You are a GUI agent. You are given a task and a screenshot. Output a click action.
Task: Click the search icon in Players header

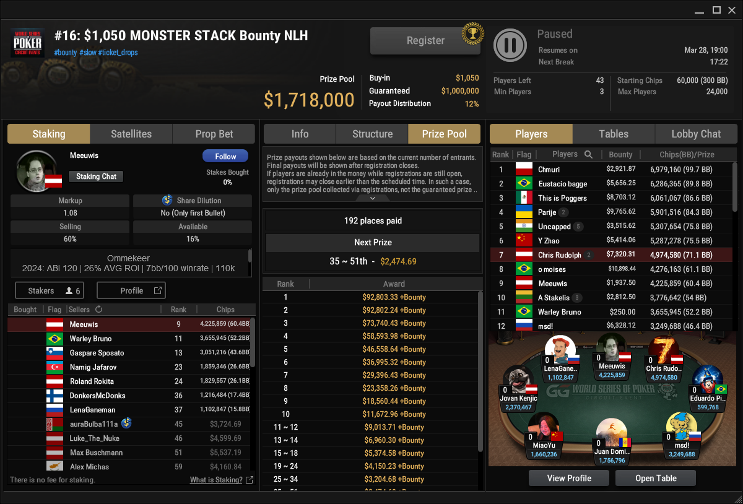pyautogui.click(x=588, y=154)
